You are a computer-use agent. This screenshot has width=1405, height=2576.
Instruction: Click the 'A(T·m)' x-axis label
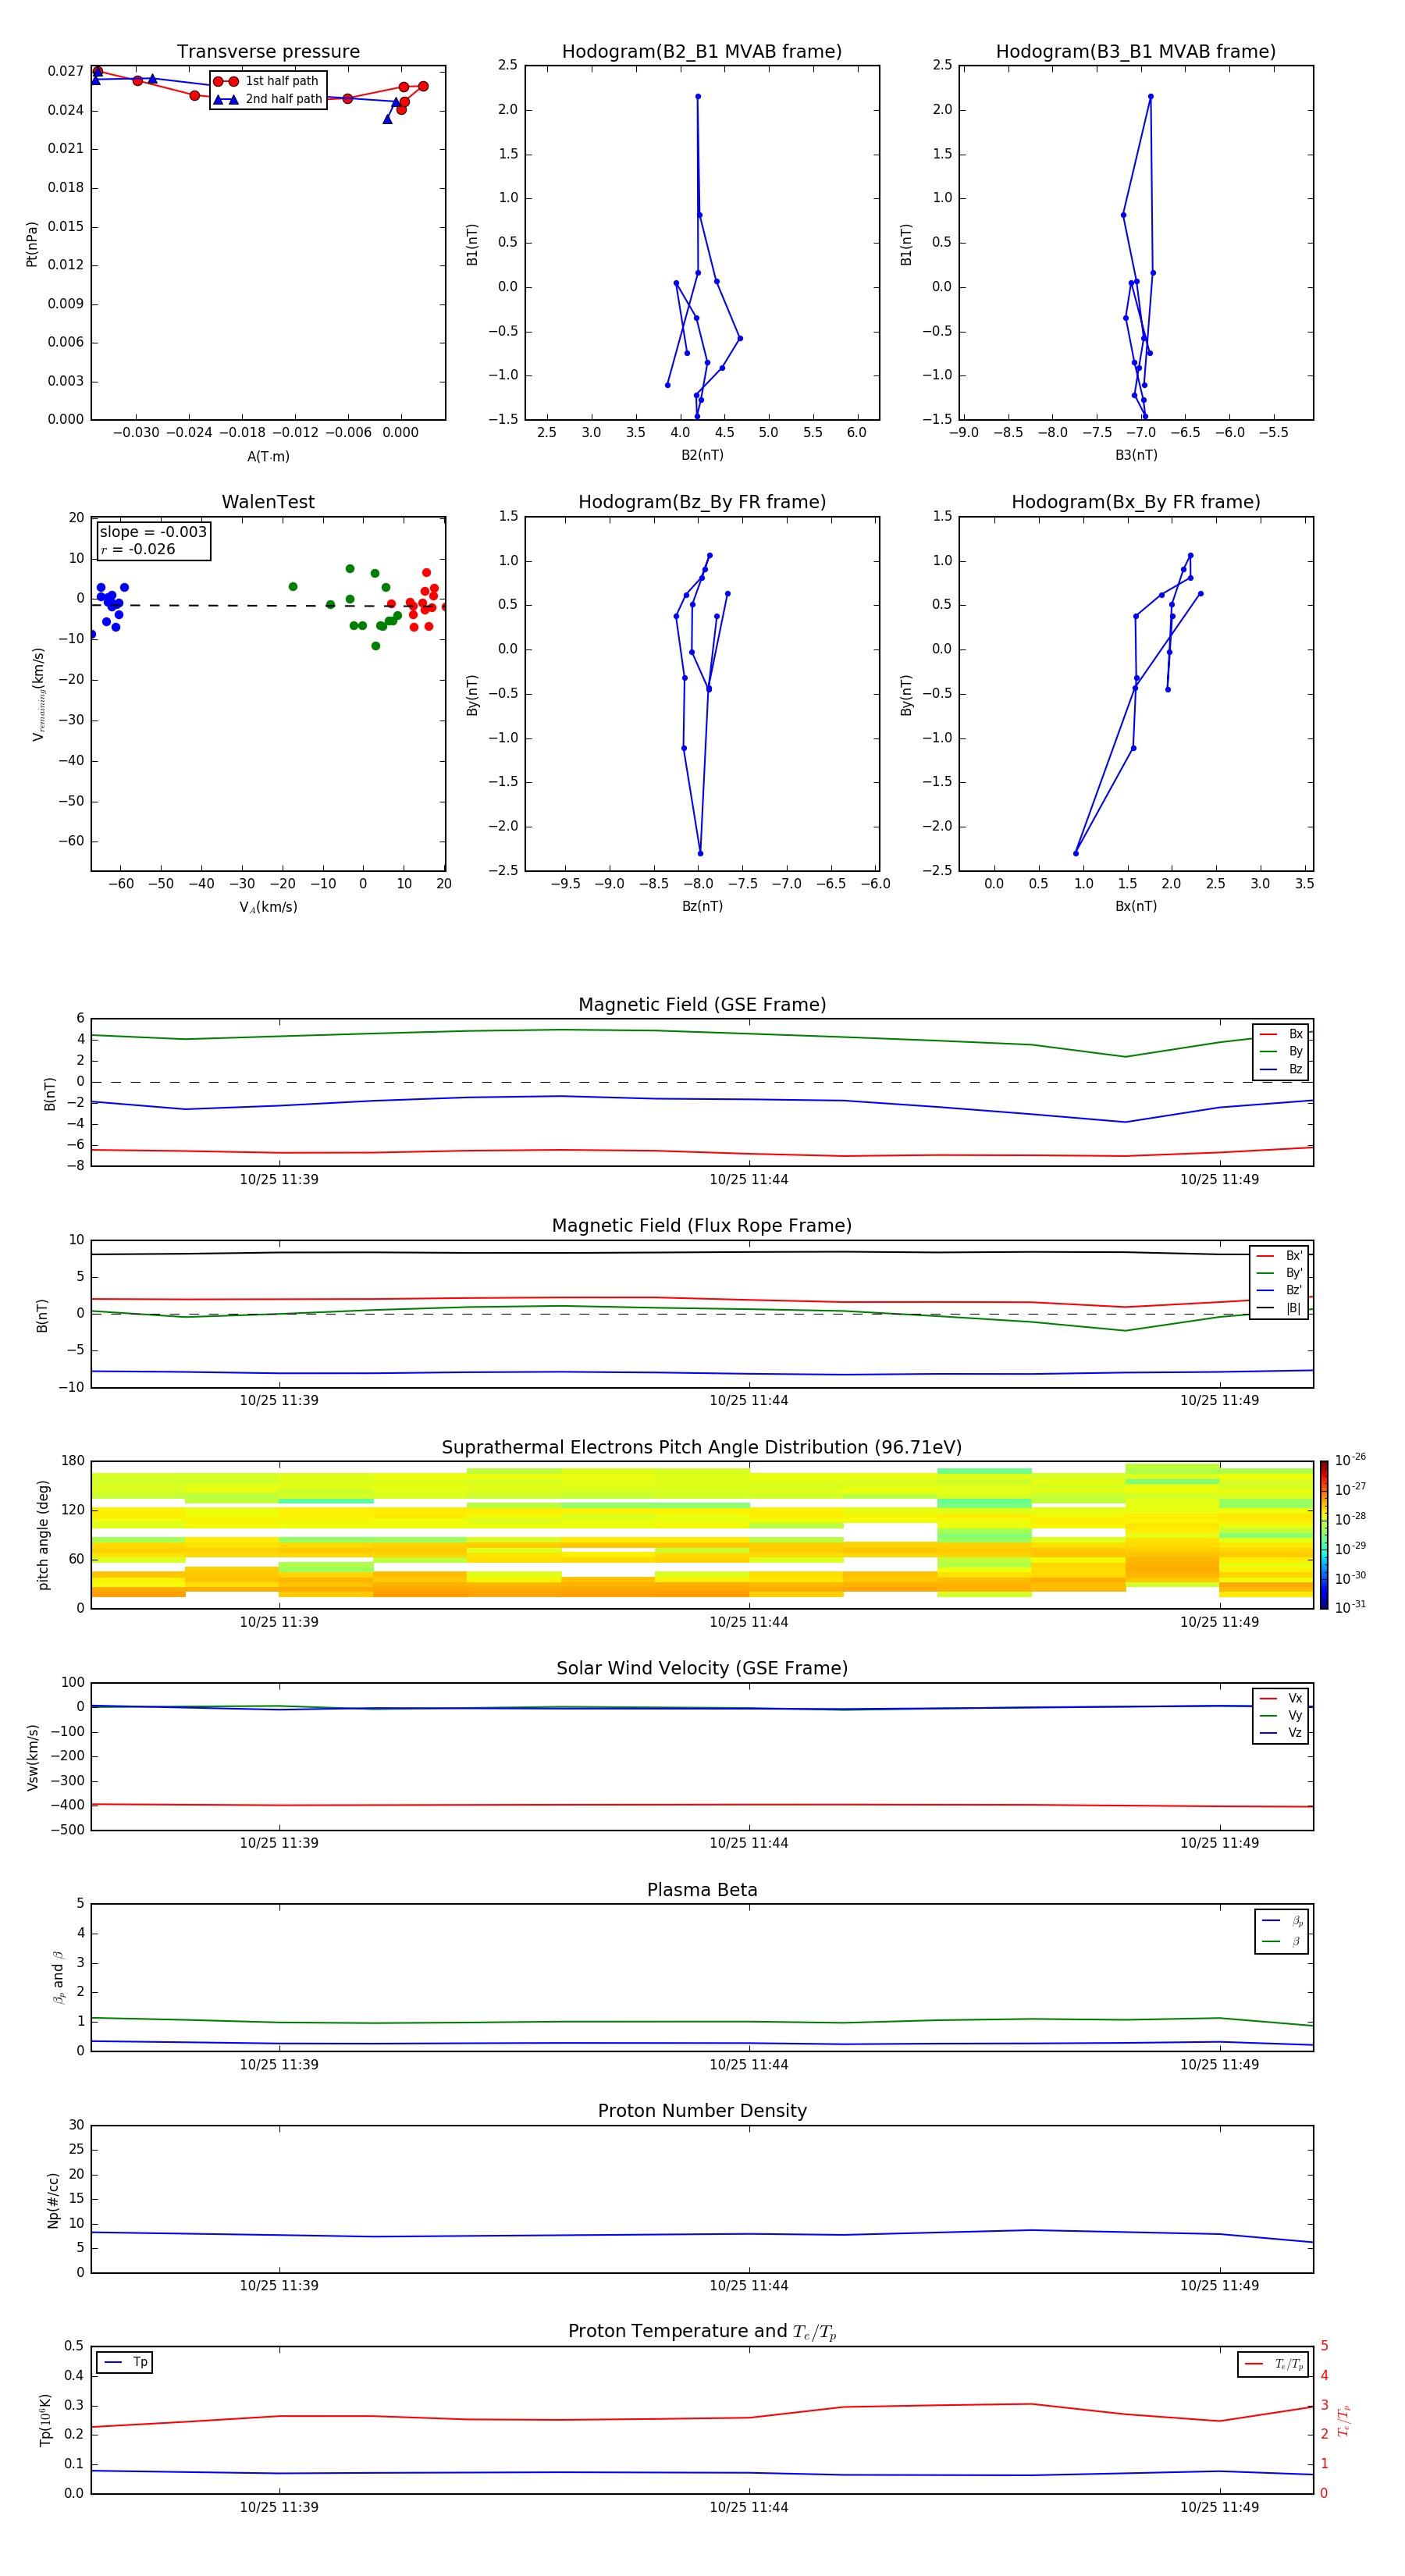[x=268, y=457]
